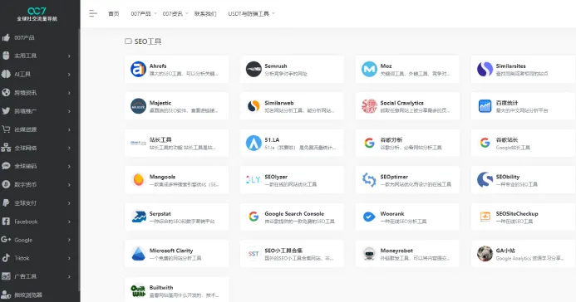This screenshot has height=302, width=576.
Task: Click the 007 site logo
Action: 37,13
